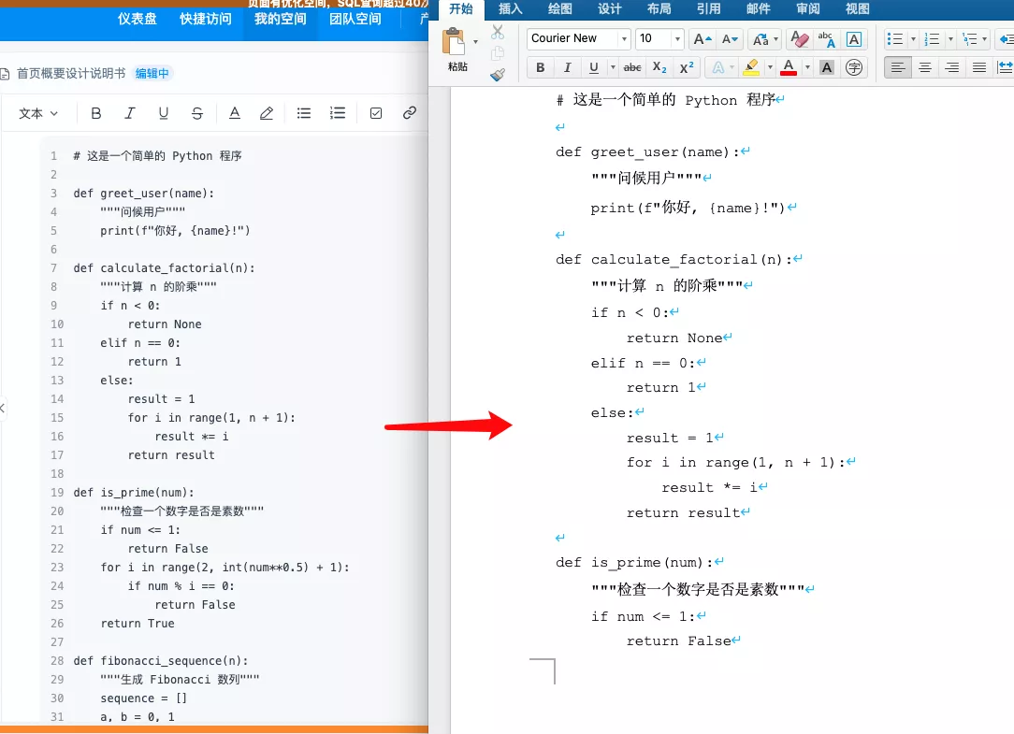Click the red font color A button
Screen dimensions: 1014x734
(x=789, y=67)
